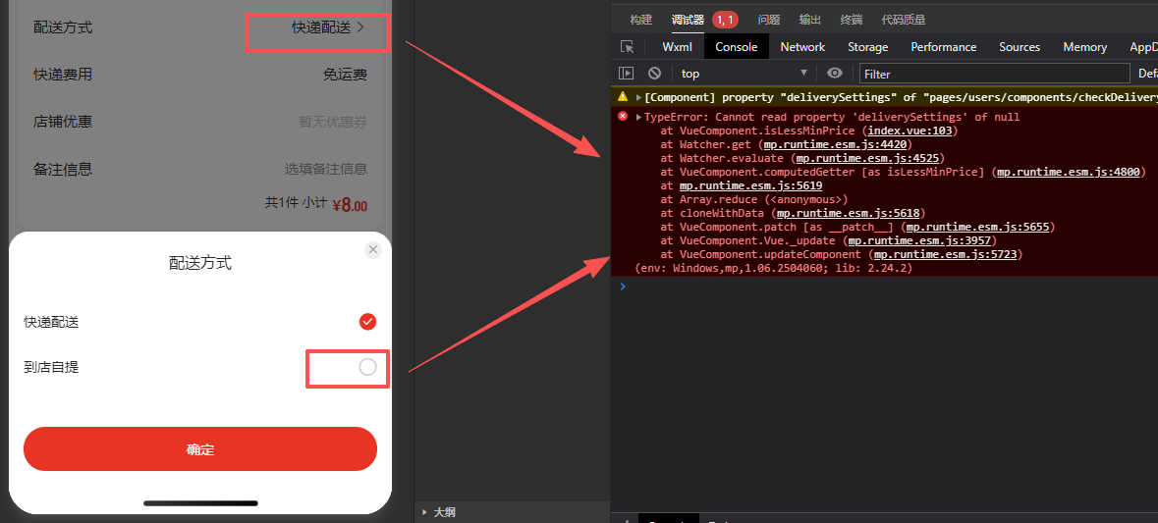This screenshot has height=523, width=1158.
Task: Select the 到店自提 radio option
Action: 367,367
